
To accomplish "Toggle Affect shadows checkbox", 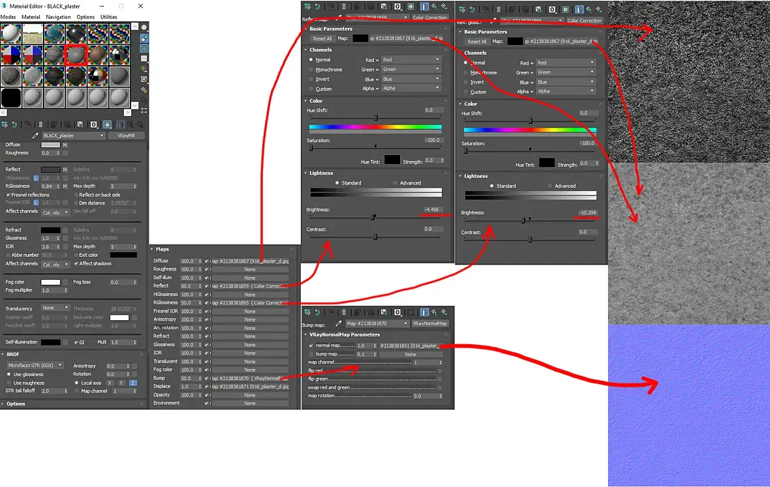I will coord(76,263).
